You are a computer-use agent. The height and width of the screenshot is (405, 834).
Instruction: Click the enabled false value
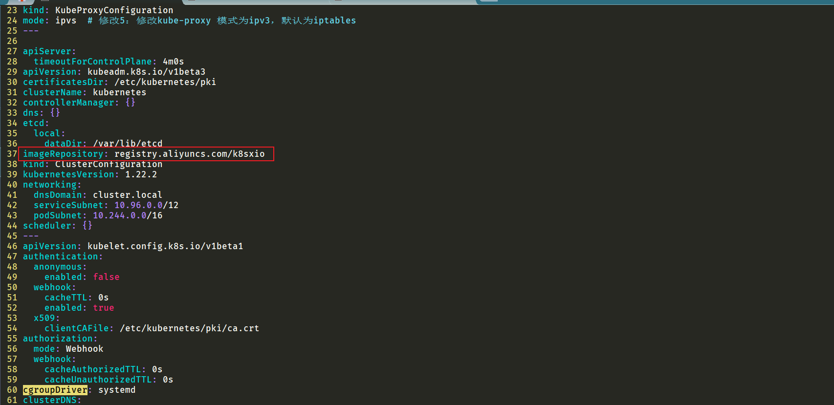(x=107, y=277)
